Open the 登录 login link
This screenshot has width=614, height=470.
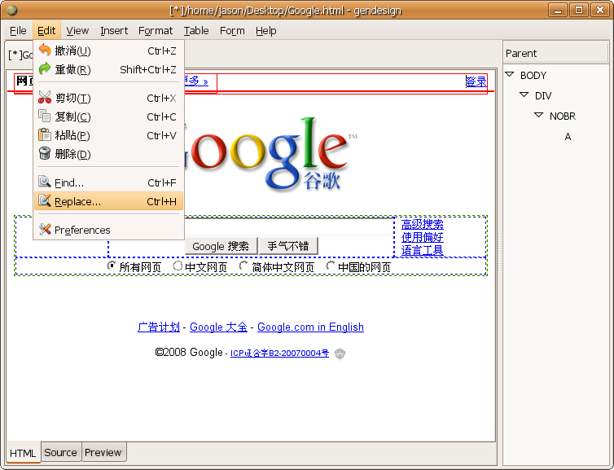(x=476, y=81)
